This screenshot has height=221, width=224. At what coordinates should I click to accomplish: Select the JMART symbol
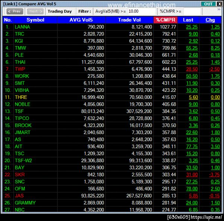click(x=22, y=132)
